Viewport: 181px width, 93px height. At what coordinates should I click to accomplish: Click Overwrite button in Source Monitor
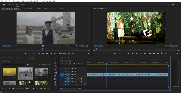click(64, 53)
